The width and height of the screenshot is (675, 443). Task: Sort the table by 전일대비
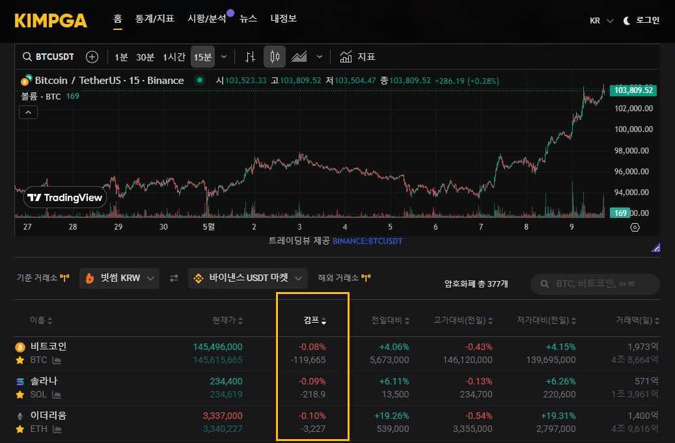point(391,321)
